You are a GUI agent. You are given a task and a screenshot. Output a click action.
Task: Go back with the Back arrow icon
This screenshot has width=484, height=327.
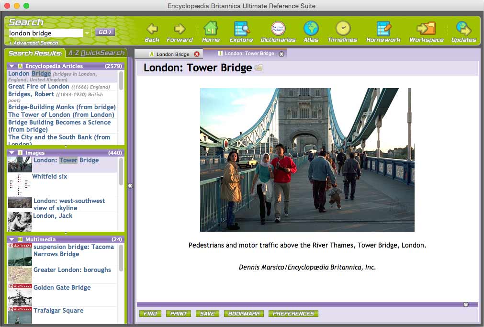click(152, 29)
